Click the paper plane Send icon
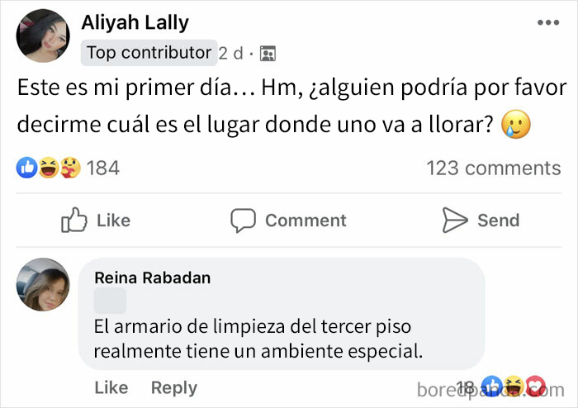This screenshot has width=578, height=408. point(455,220)
